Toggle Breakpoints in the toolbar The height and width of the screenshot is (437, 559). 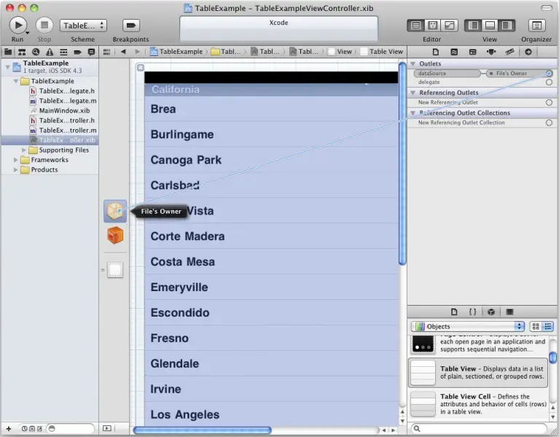131,25
